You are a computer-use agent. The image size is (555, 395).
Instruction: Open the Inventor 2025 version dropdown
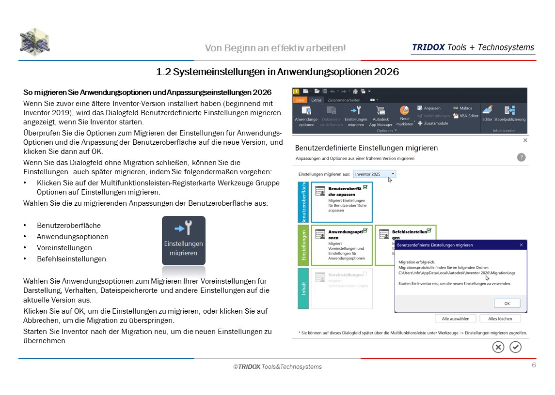(374, 174)
